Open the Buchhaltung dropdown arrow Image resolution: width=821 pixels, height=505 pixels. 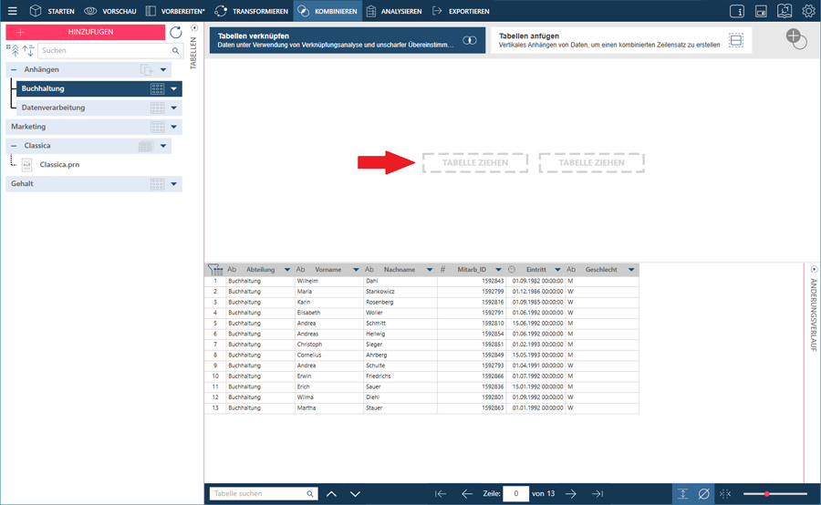pos(174,89)
